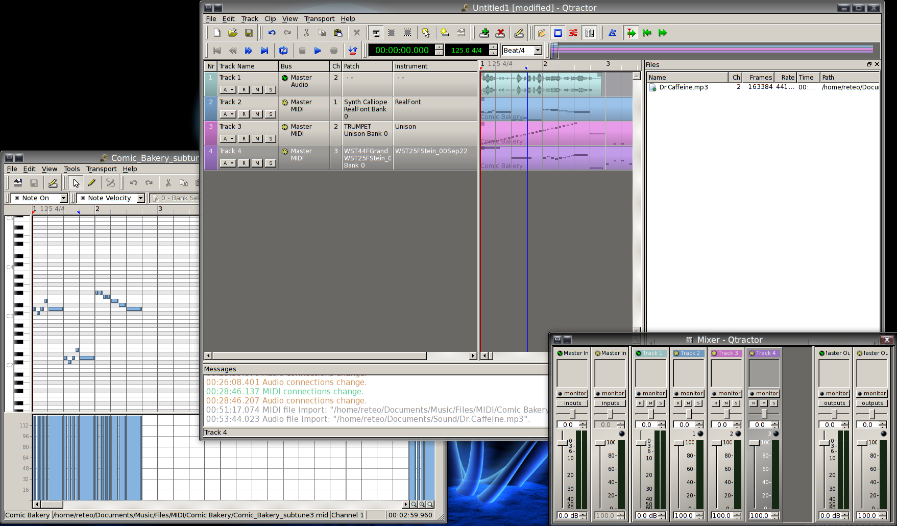This screenshot has width=897, height=526.
Task: Mute Track 2 in track list
Action: click(x=257, y=114)
